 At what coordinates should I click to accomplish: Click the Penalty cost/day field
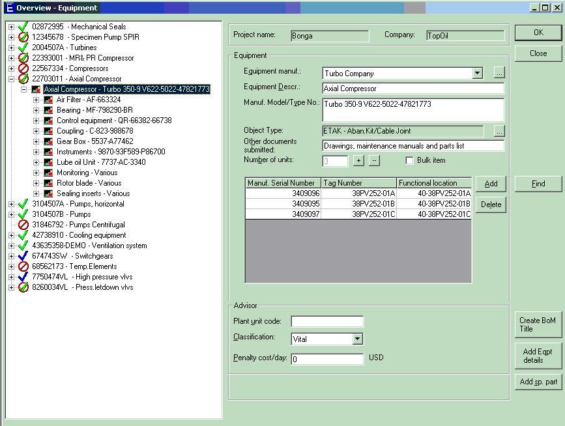pyautogui.click(x=327, y=359)
